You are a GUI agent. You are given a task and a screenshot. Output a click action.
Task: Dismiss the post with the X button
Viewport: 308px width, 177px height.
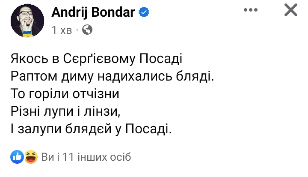pos(290,10)
